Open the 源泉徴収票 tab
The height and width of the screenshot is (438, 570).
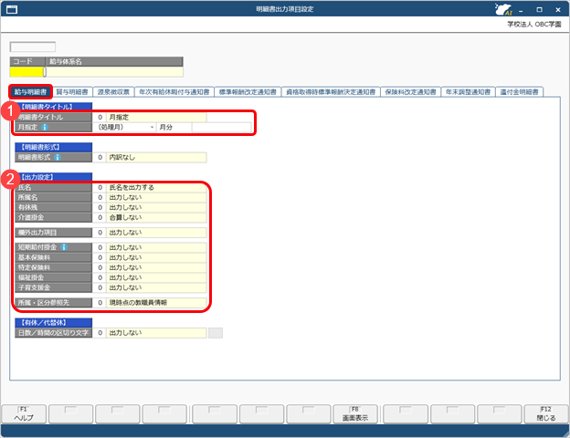(113, 92)
